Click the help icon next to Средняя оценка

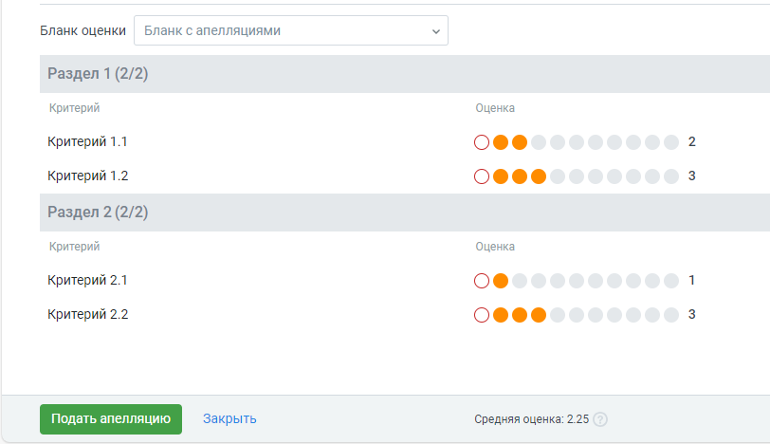coord(600,419)
